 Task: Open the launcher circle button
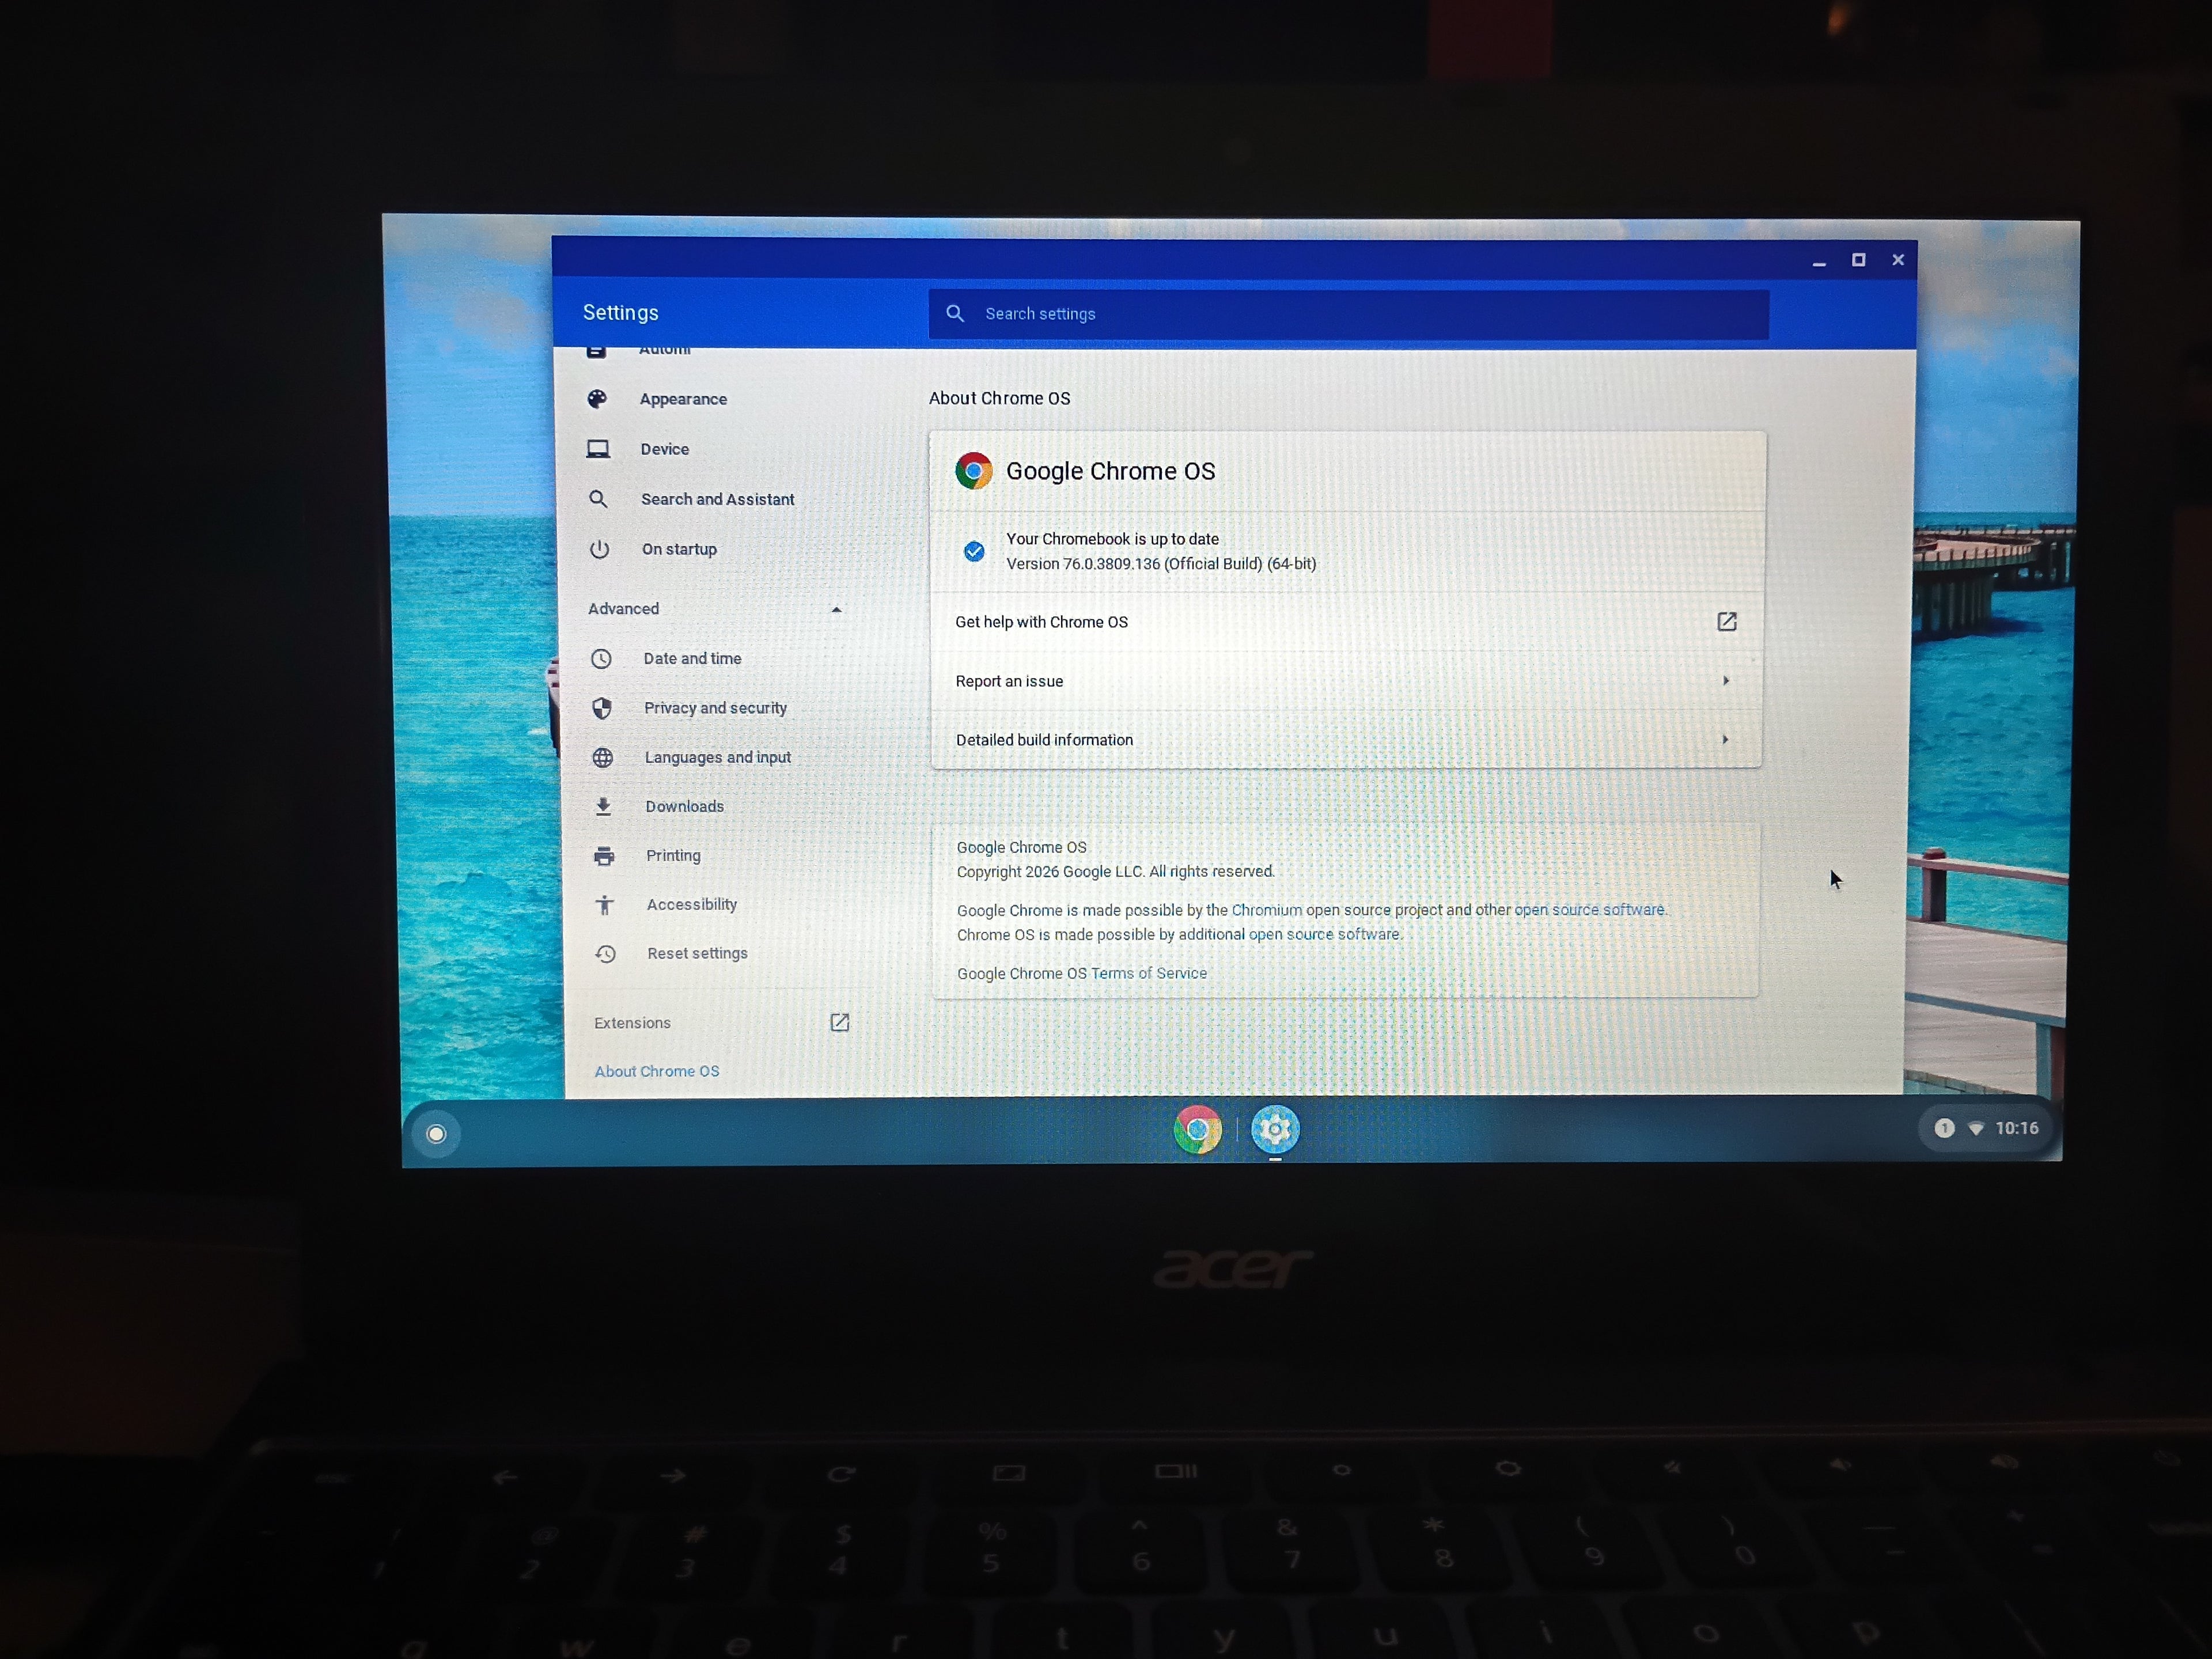[436, 1134]
